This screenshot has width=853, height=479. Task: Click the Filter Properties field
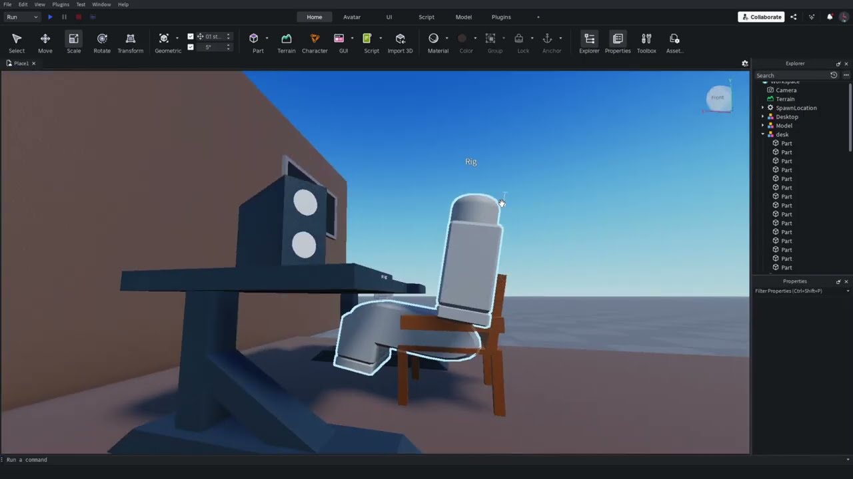click(x=802, y=291)
